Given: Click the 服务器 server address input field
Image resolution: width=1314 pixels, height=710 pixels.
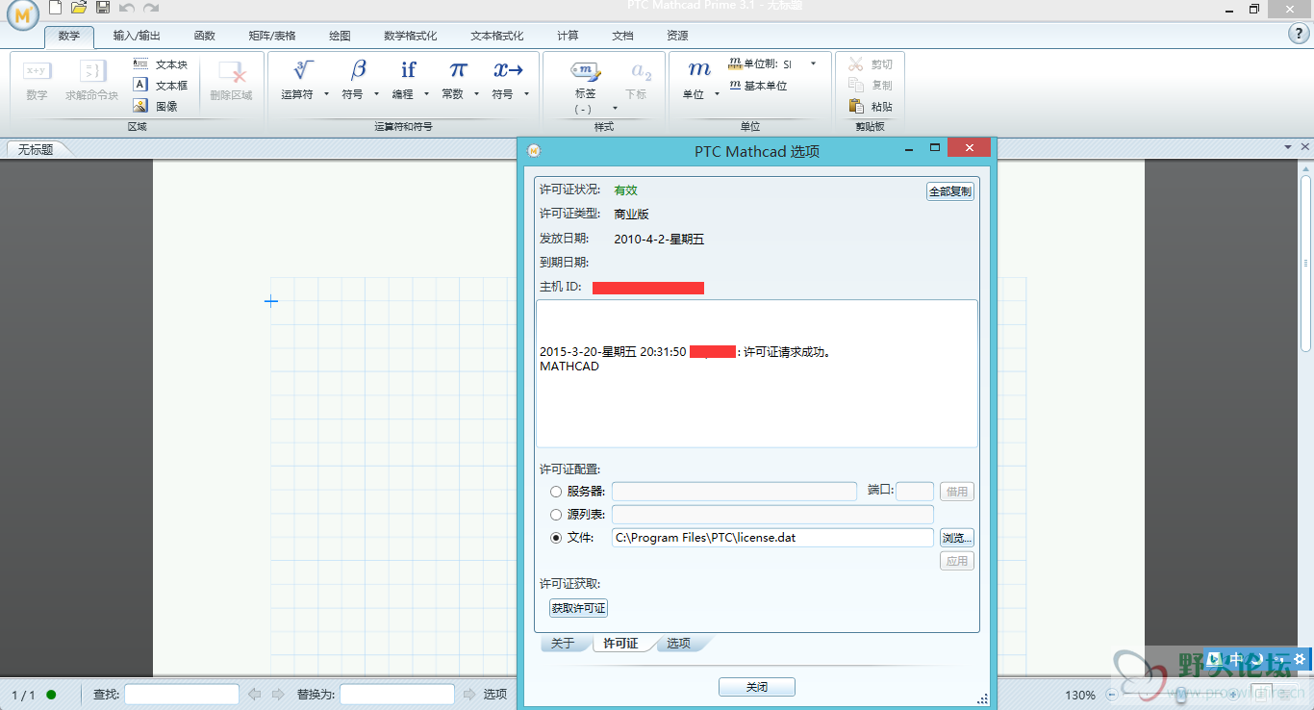Looking at the screenshot, I should [x=734, y=492].
